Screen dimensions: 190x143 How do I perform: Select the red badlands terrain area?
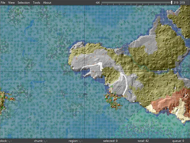(x=165, y=102)
